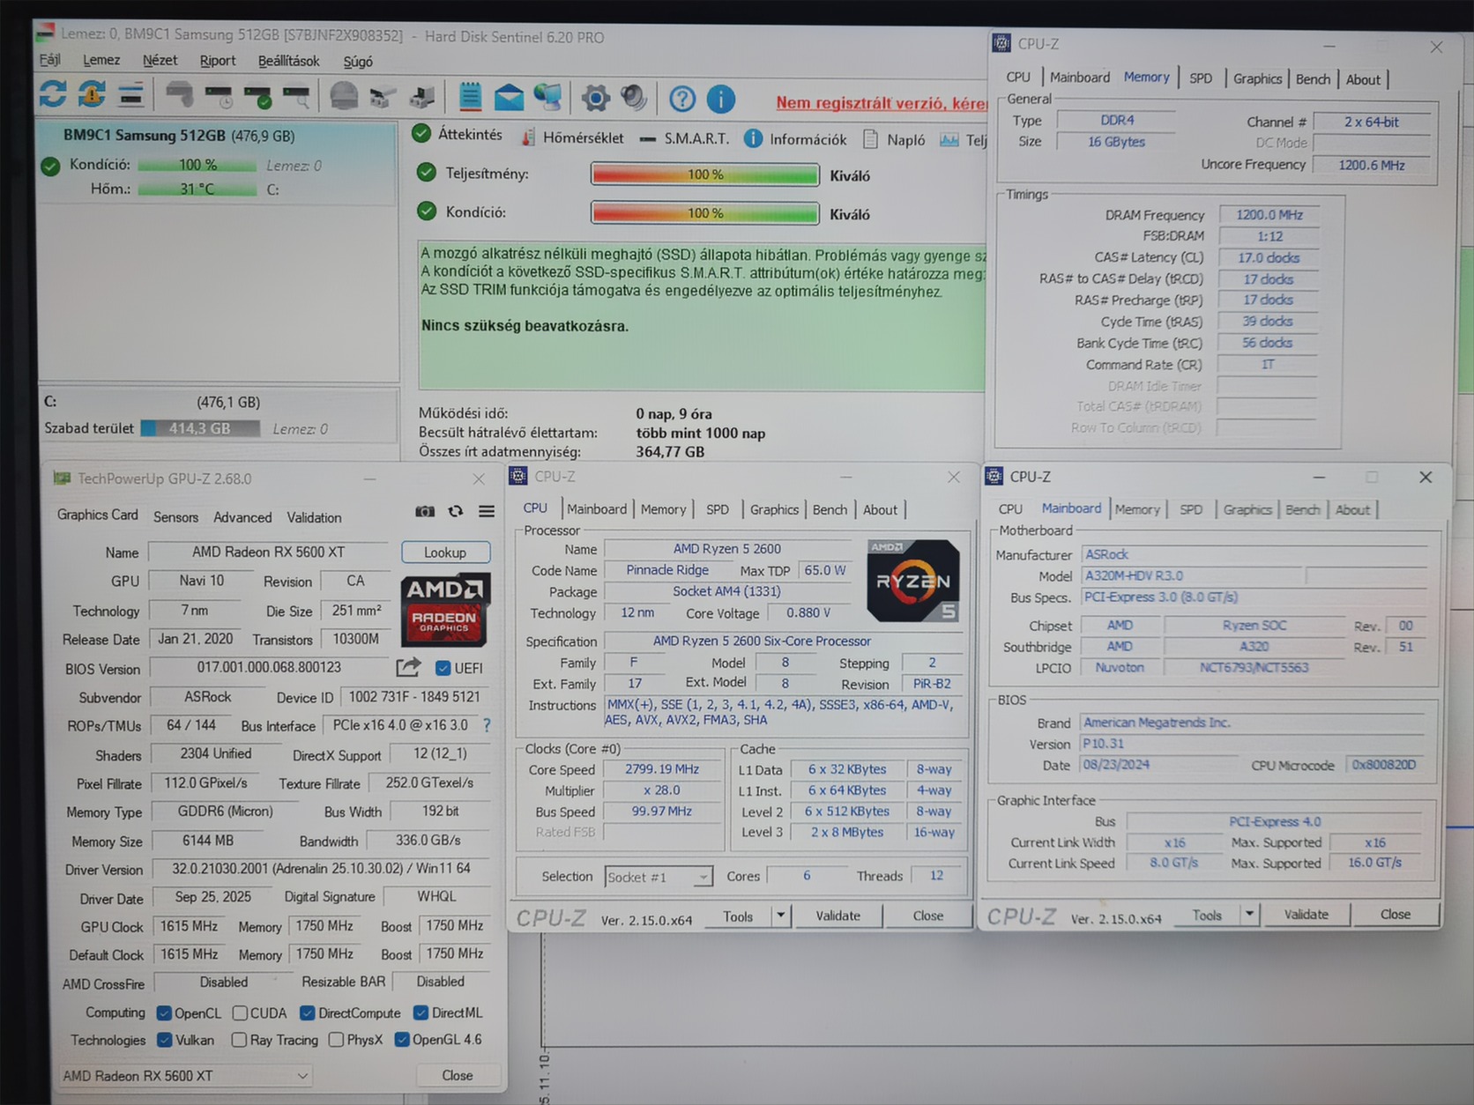Image resolution: width=1474 pixels, height=1105 pixels.
Task: Open the Advanced tab in GPU-Z
Action: coord(242,517)
